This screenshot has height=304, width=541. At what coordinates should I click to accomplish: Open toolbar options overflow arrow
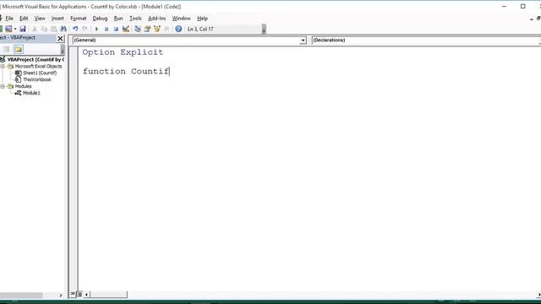(264, 29)
